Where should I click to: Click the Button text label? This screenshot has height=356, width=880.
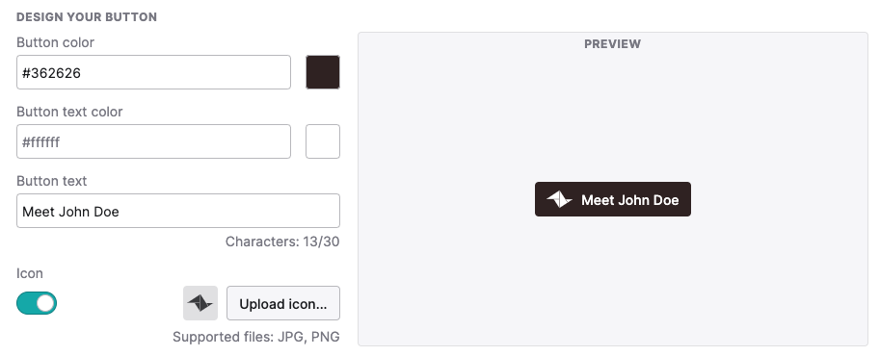pyautogui.click(x=52, y=181)
